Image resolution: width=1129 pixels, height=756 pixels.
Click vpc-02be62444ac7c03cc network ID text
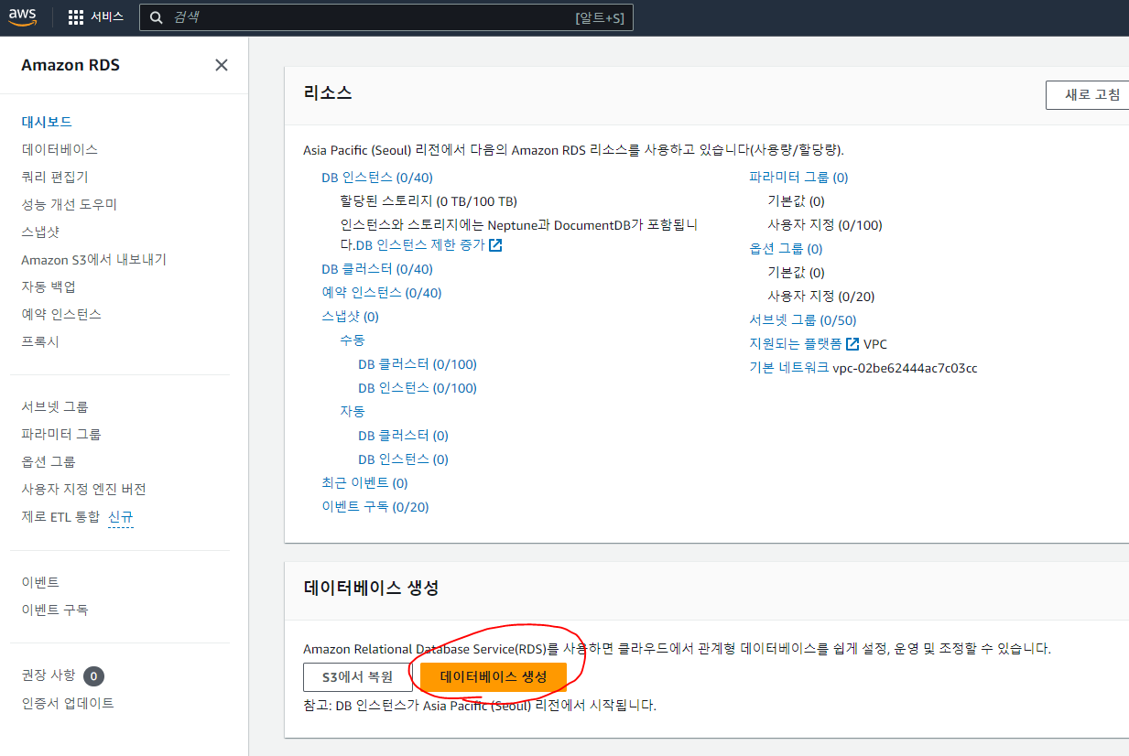coord(905,368)
